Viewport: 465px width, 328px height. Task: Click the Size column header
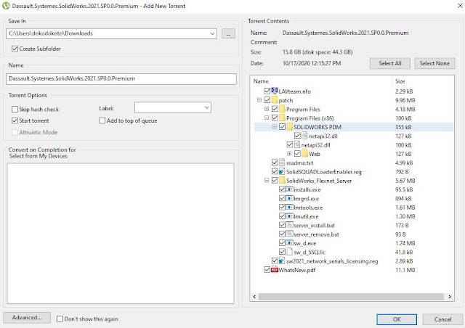[423, 81]
